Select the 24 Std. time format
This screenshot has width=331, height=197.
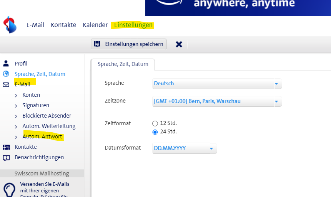[155, 132]
